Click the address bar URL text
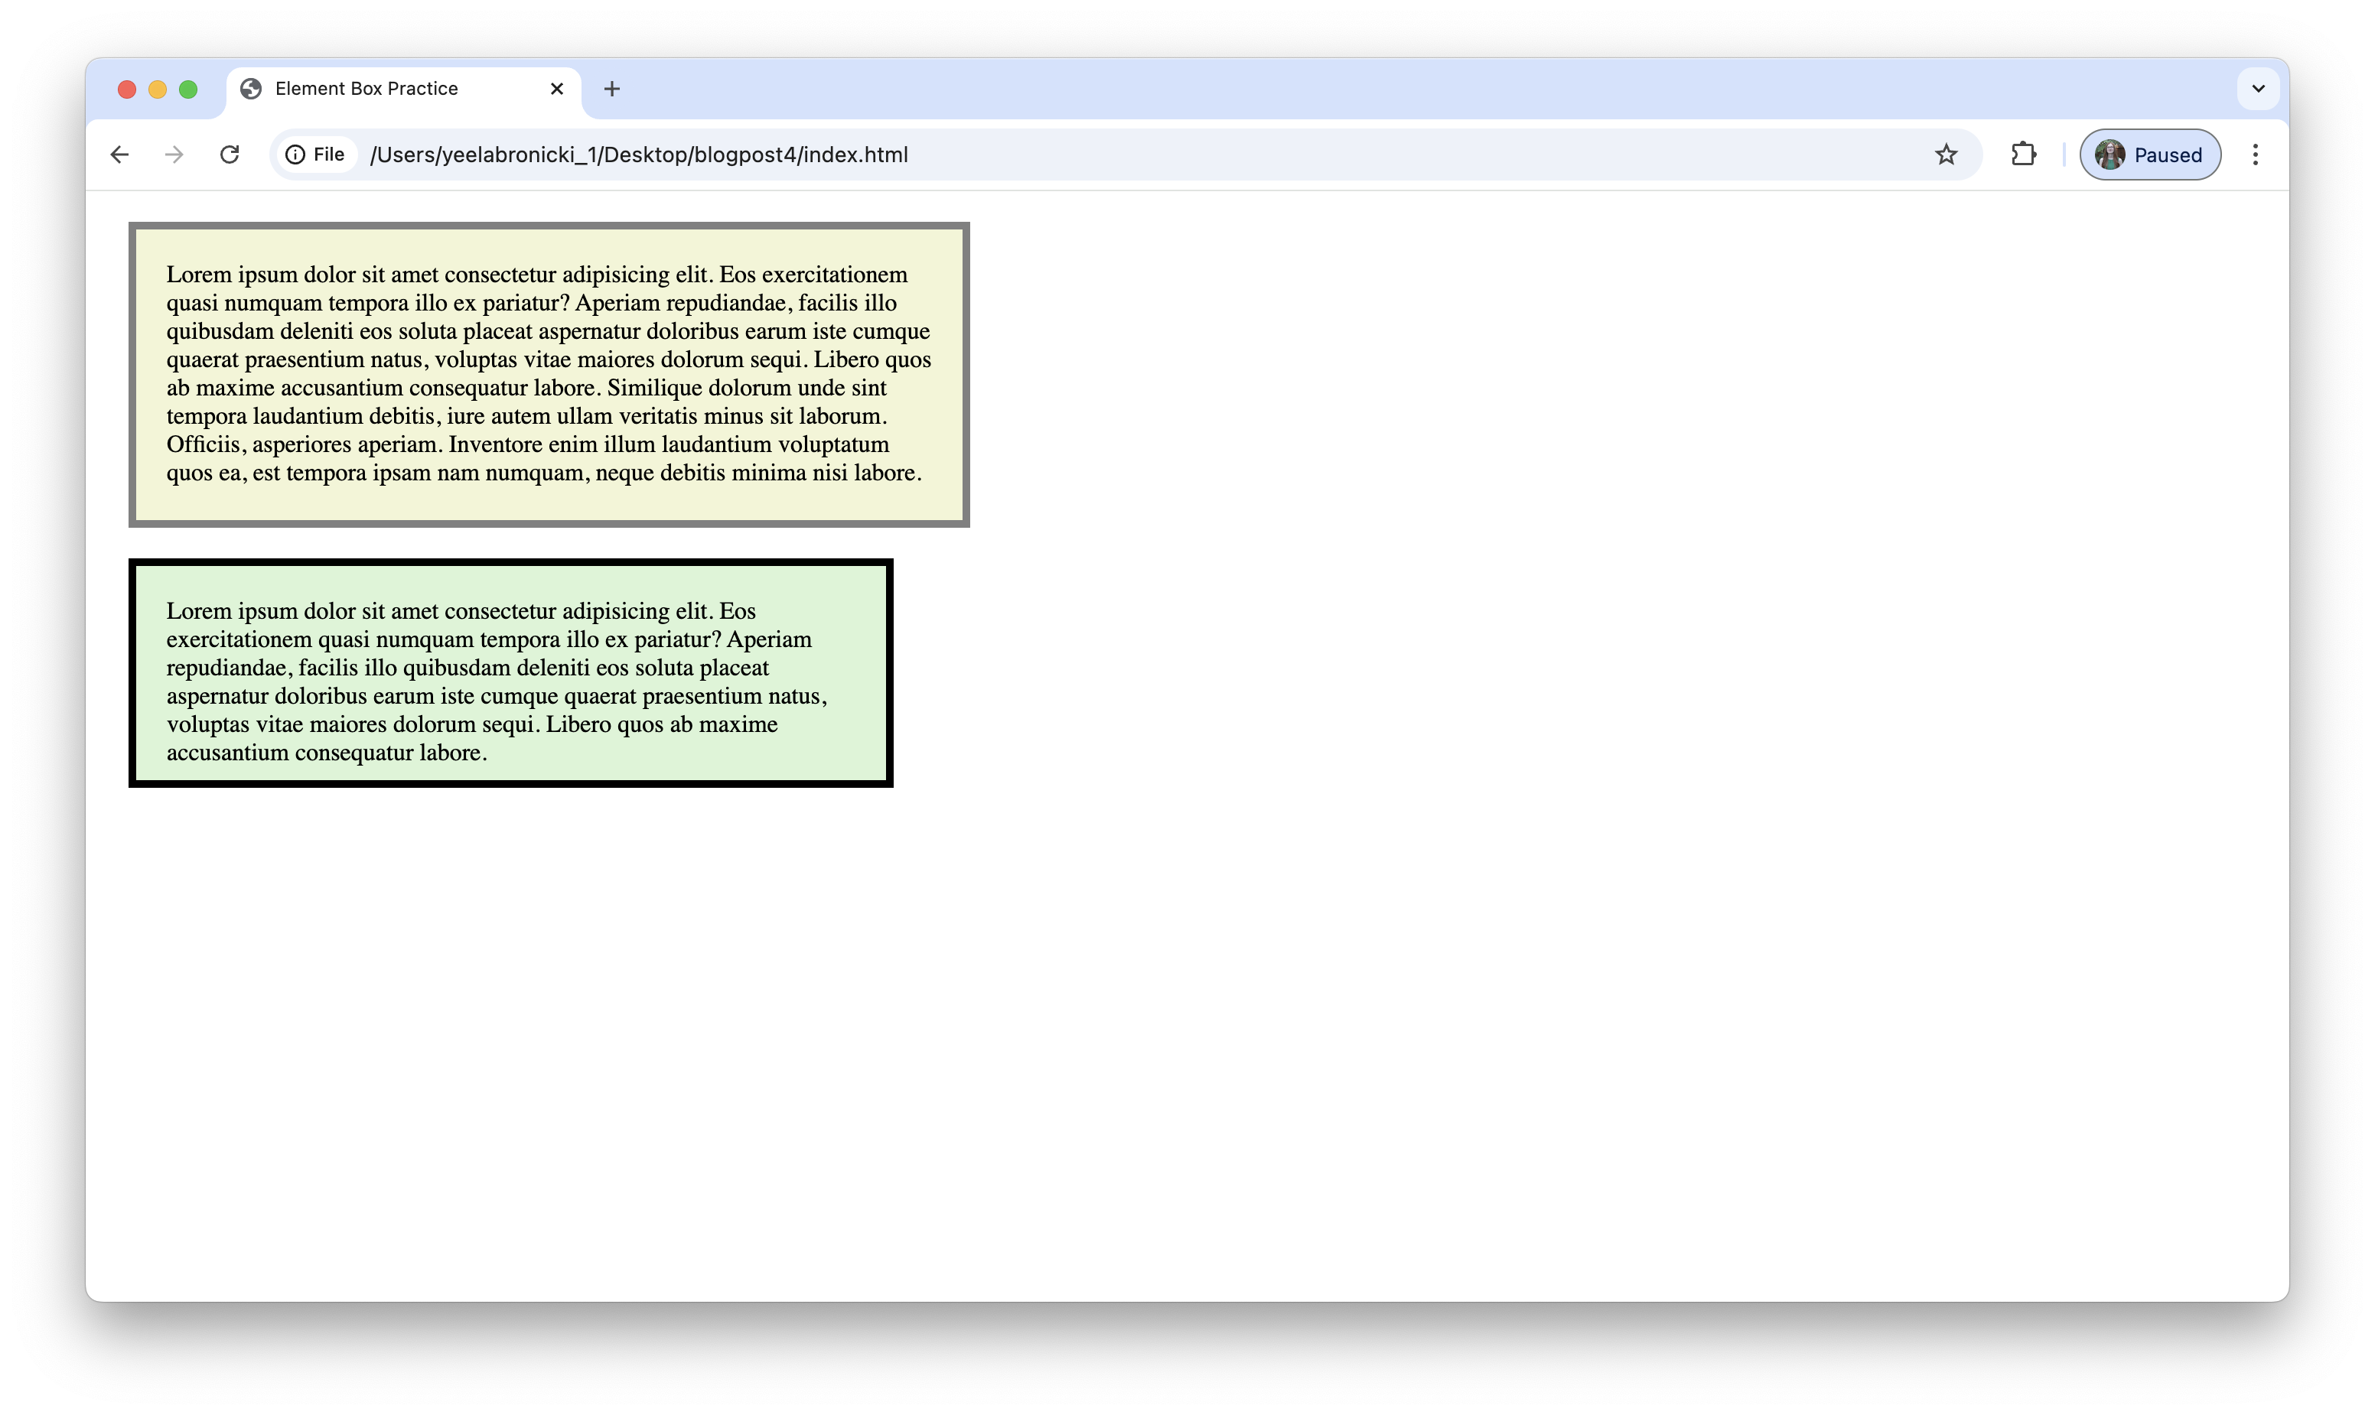2375x1415 pixels. [639, 155]
